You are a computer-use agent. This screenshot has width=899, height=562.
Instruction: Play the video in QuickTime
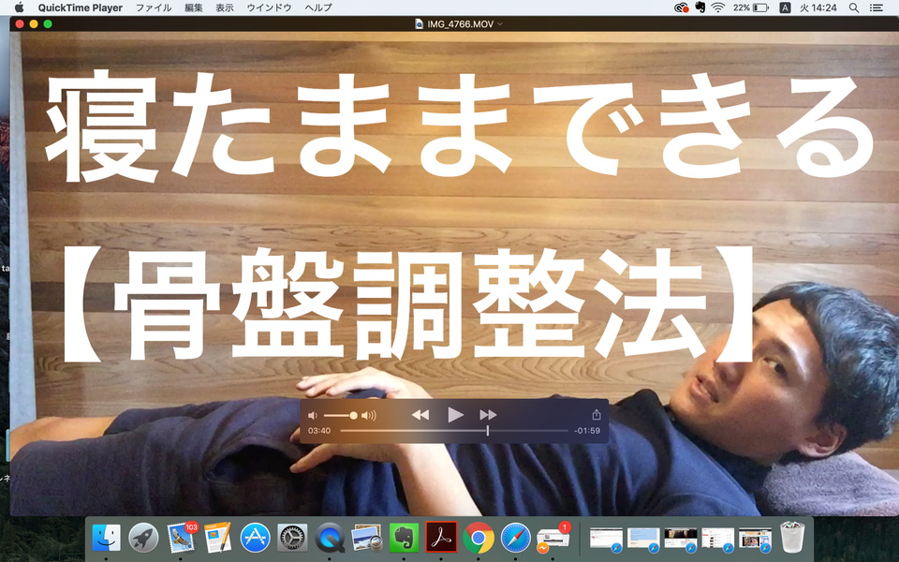[455, 414]
